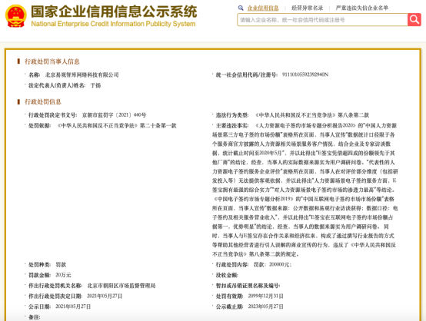Click legal representative name 于扬
Image resolution: width=426 pixels, height=321 pixels.
tap(95, 85)
